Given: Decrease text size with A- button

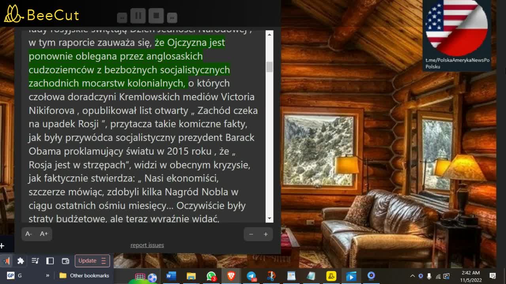Looking at the screenshot, I should [28, 234].
